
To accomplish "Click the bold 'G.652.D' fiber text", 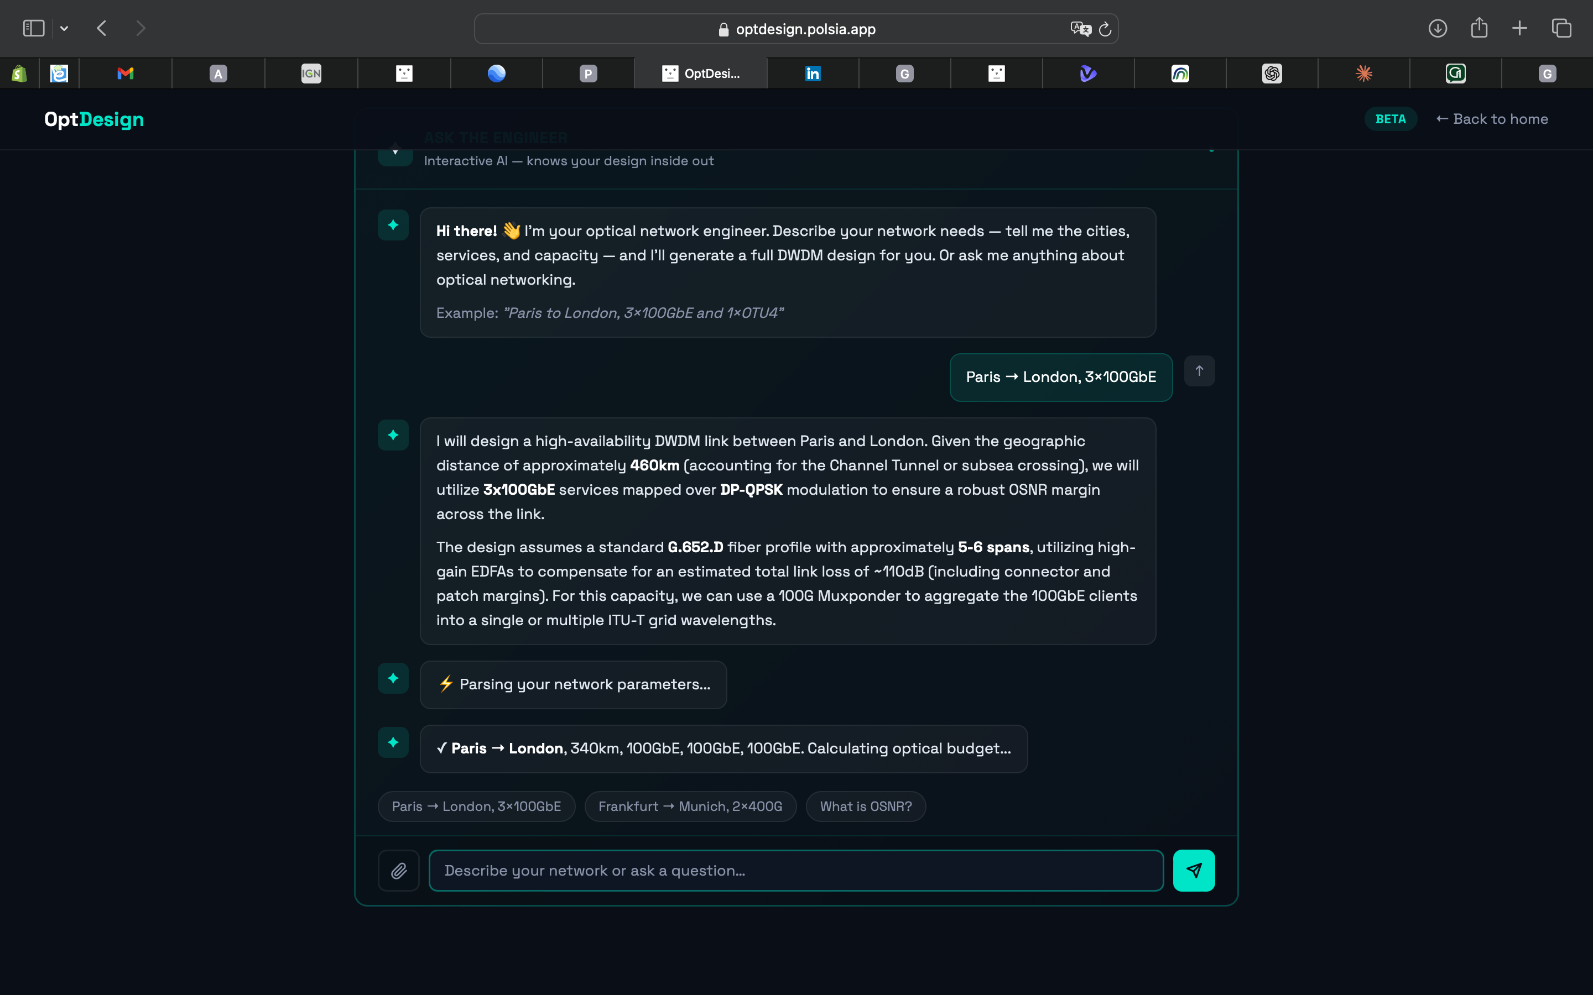I will pos(695,547).
